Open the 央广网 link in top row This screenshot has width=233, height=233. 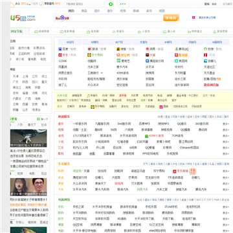tap(119, 42)
